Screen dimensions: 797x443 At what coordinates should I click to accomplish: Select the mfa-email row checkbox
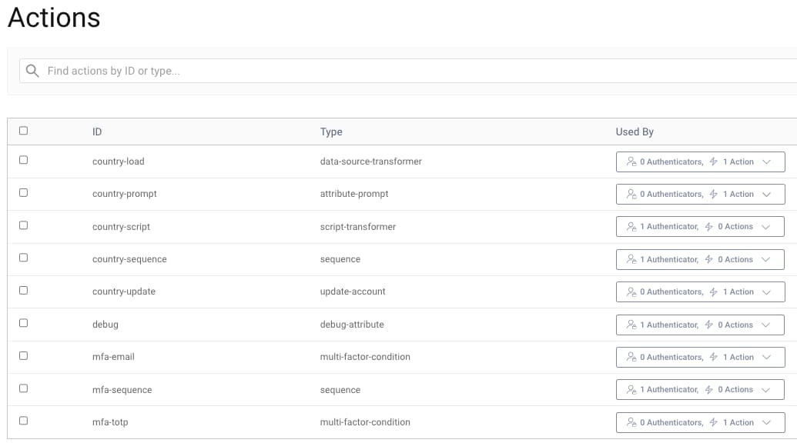click(x=22, y=357)
